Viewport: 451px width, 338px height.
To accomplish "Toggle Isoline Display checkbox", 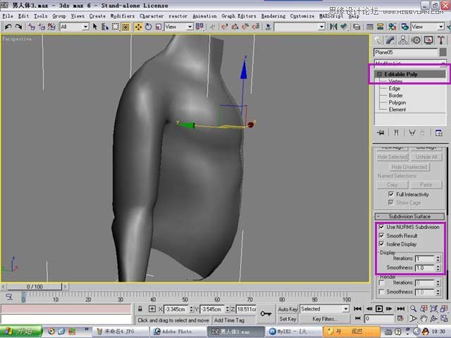I will coord(381,244).
